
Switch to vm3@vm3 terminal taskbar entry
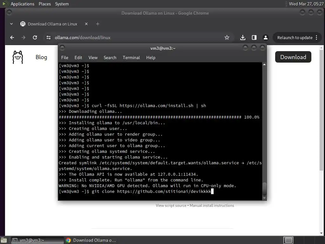[37, 240]
